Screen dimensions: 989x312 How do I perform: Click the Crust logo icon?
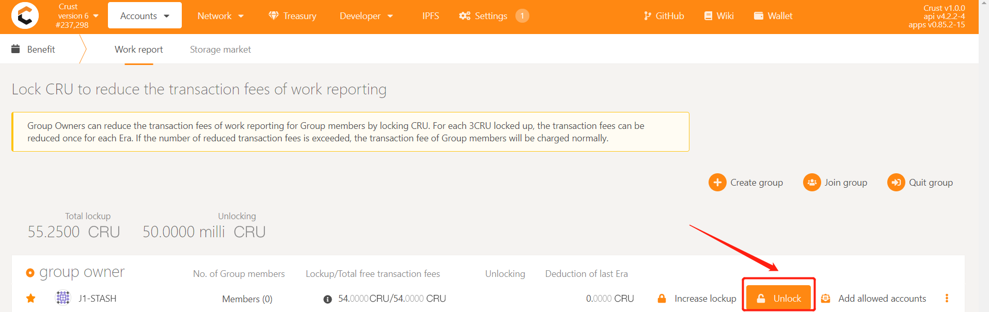25,15
